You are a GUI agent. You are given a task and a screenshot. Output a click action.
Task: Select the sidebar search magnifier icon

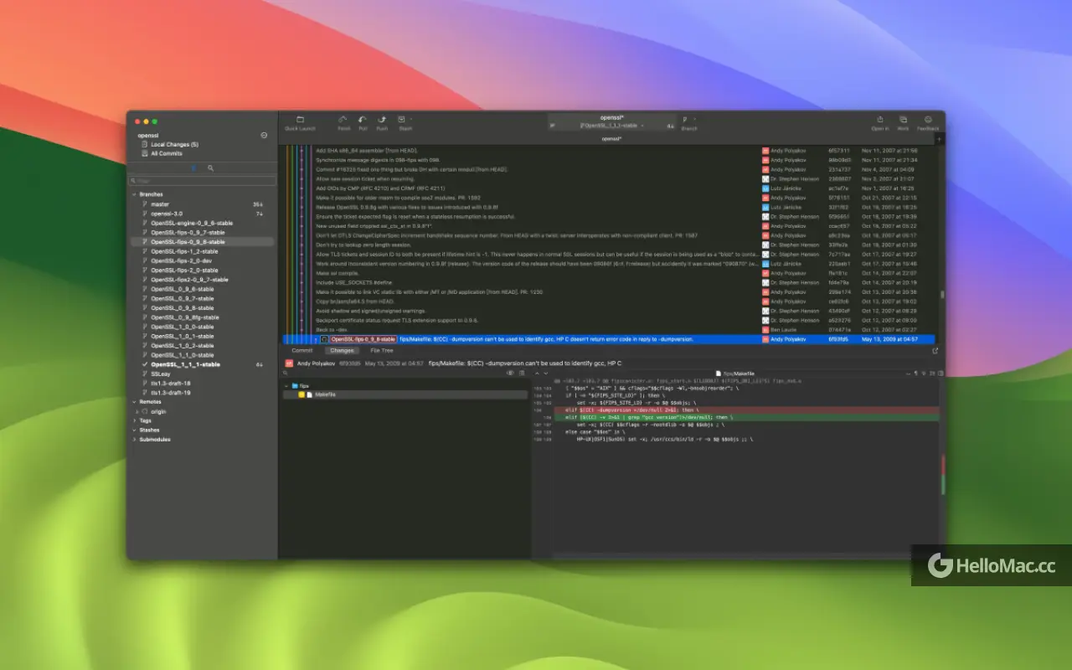coord(211,168)
